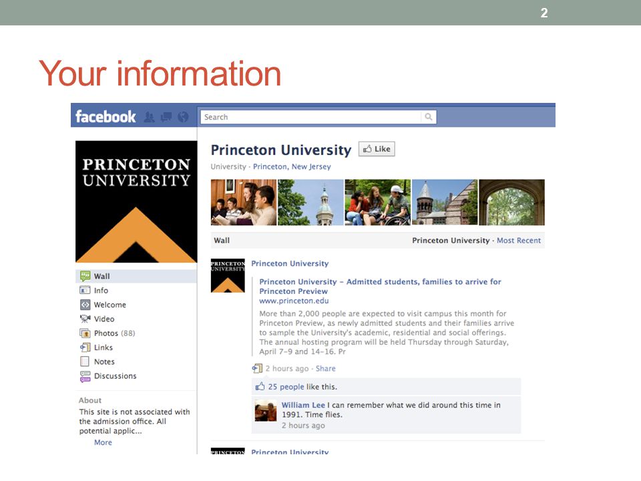The height and width of the screenshot is (481, 641).
Task: Click the About heading in sidebar
Action: point(90,400)
